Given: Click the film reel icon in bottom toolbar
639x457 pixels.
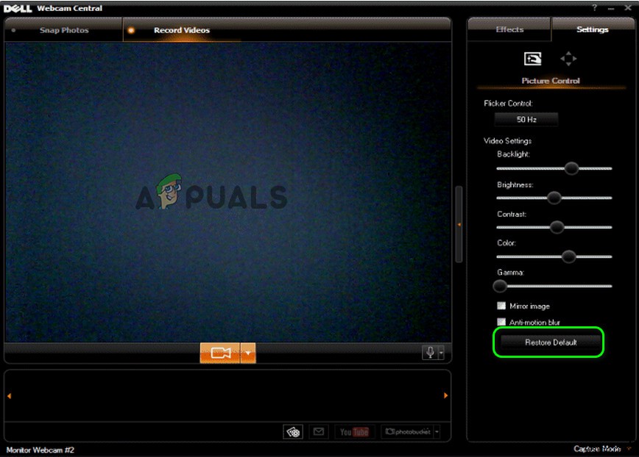Looking at the screenshot, I should tap(293, 432).
